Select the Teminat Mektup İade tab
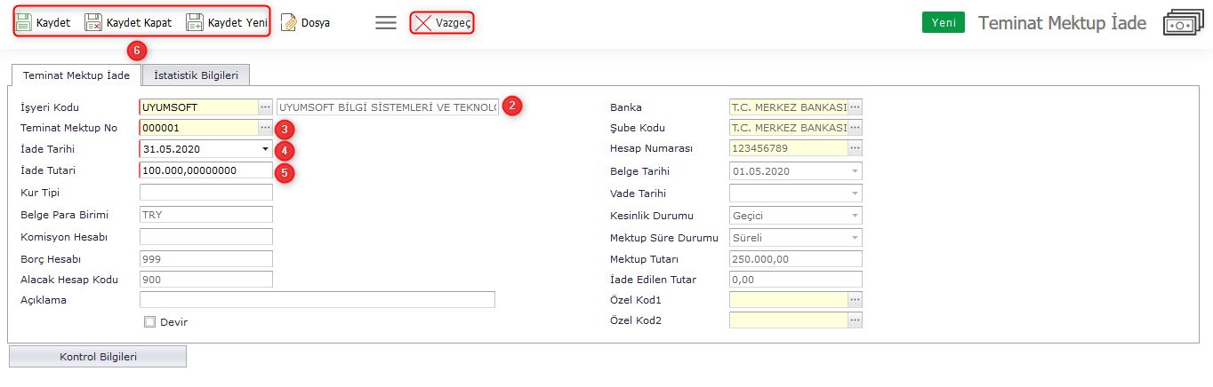This screenshot has width=1213, height=387. coord(76,75)
